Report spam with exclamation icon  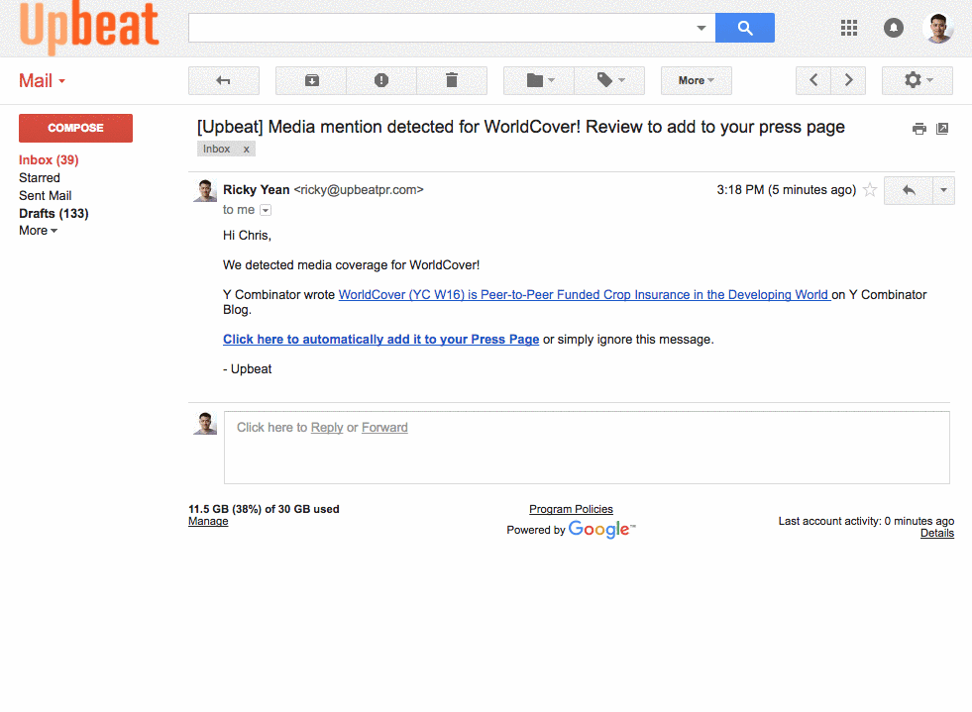381,80
